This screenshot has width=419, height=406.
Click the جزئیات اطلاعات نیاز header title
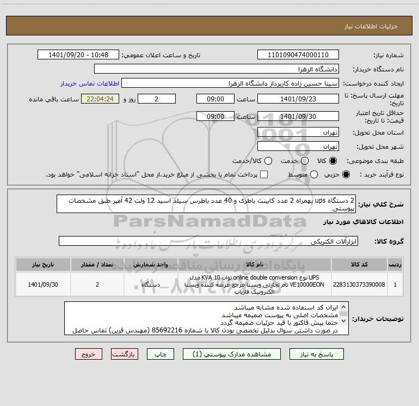click(371, 26)
